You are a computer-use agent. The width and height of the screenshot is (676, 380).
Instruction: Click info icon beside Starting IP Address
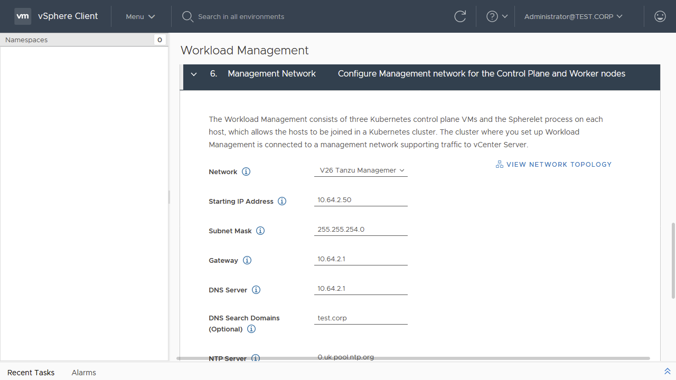[x=282, y=201]
